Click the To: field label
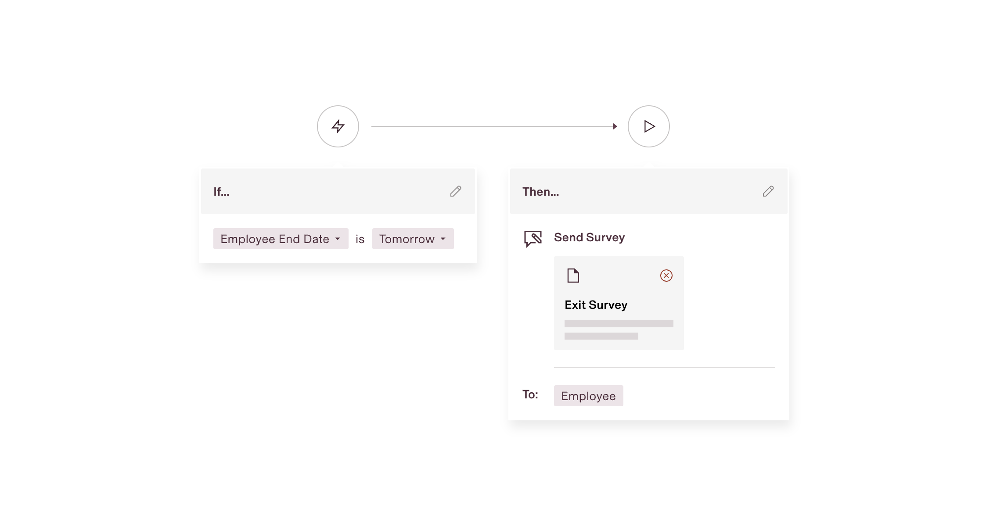 pyautogui.click(x=530, y=394)
